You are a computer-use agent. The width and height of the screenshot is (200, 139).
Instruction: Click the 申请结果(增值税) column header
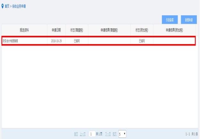tap(109, 30)
